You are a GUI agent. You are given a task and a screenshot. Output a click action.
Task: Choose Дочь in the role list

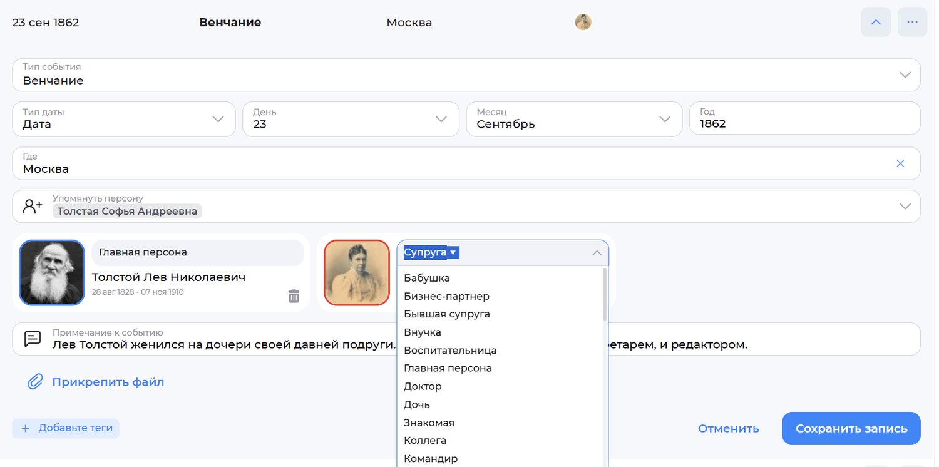pos(417,405)
